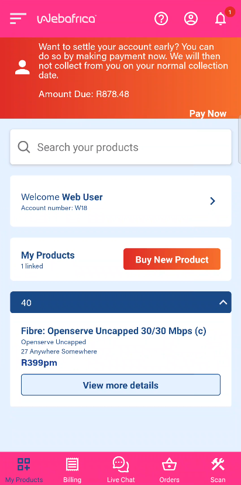View notifications via bell icon
Screen dimensions: 241x485
(221, 19)
